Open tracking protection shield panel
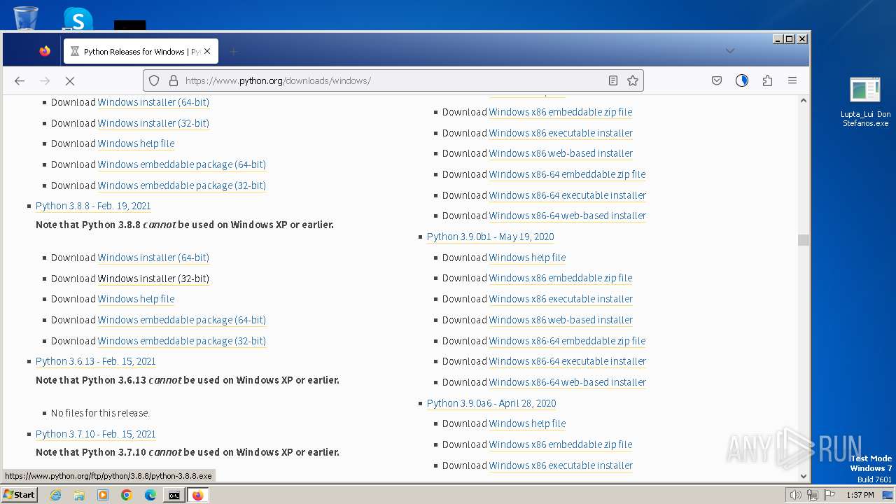Image resolution: width=896 pixels, height=504 pixels. pos(155,80)
